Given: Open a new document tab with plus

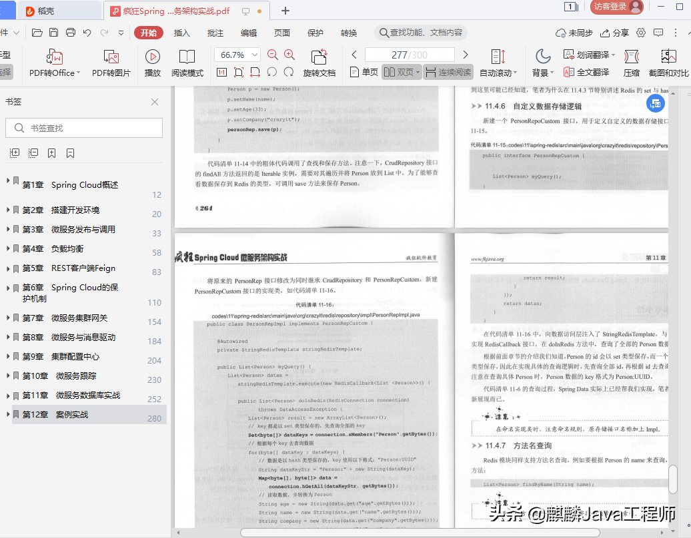Looking at the screenshot, I should (x=285, y=11).
